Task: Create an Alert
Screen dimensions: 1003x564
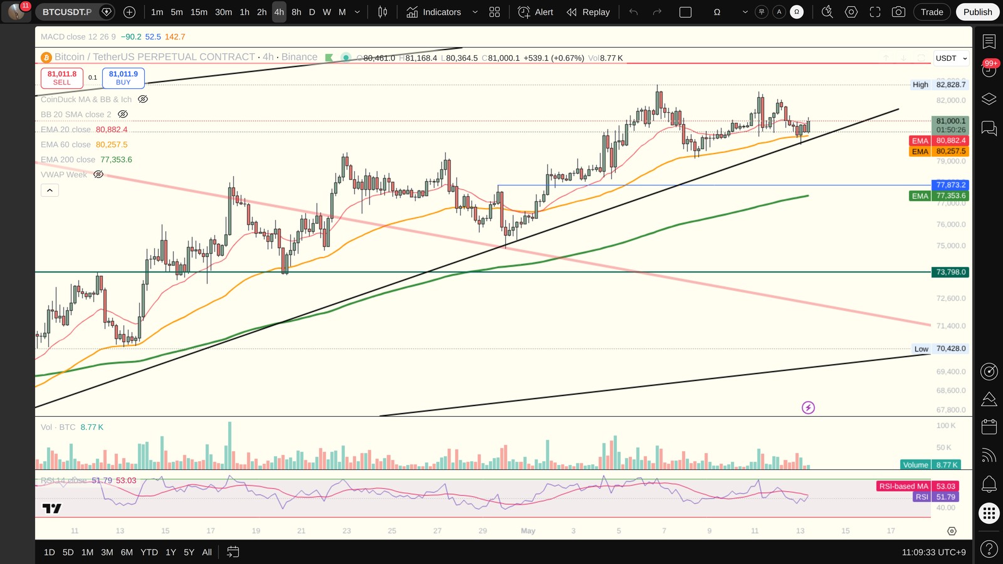Action: click(x=536, y=12)
